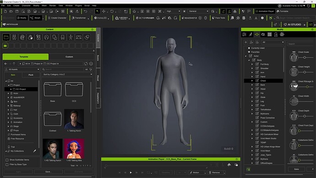Image resolution: width=316 pixels, height=178 pixels.
Task: Refresh the content browser list
Action: [x=86, y=64]
